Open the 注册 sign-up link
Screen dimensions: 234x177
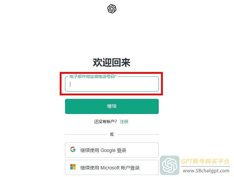[124, 122]
